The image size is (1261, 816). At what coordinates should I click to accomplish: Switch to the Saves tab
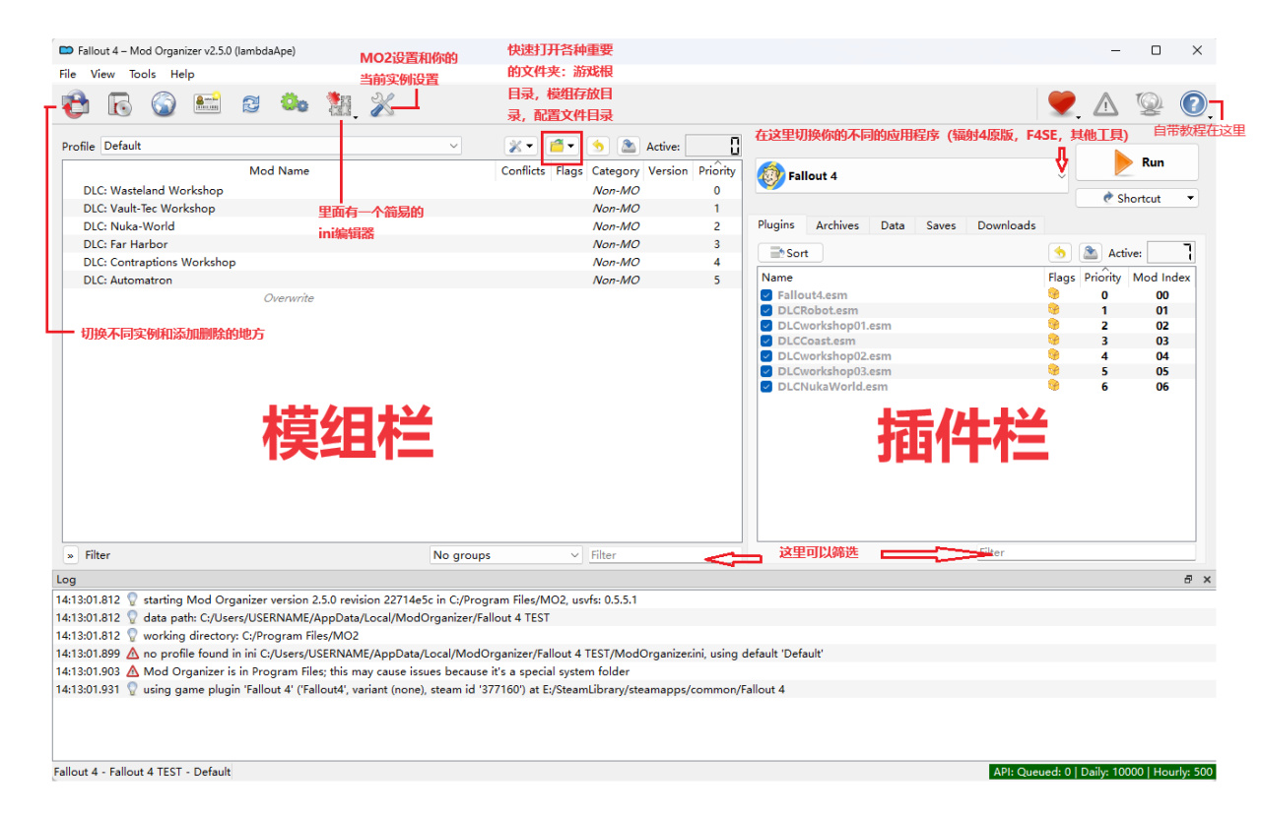(x=941, y=225)
